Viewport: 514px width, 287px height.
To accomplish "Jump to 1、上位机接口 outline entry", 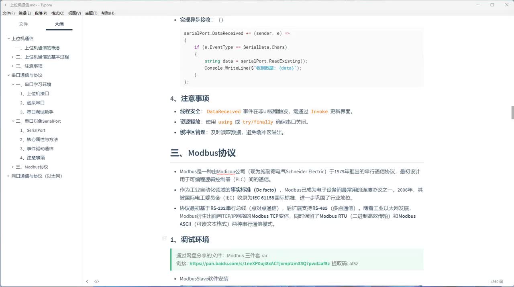I will tap(35, 93).
